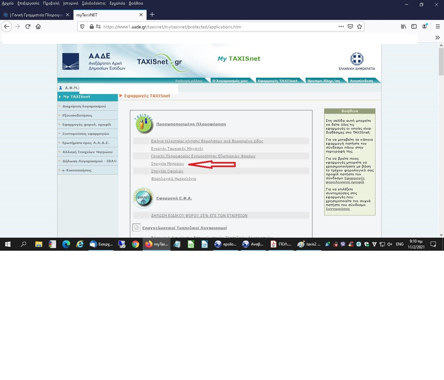Screen dimensions: 444x380
Task: Open Εικόνα τελευταίας κίνησης θεωρήσεων link
Action: (207, 141)
